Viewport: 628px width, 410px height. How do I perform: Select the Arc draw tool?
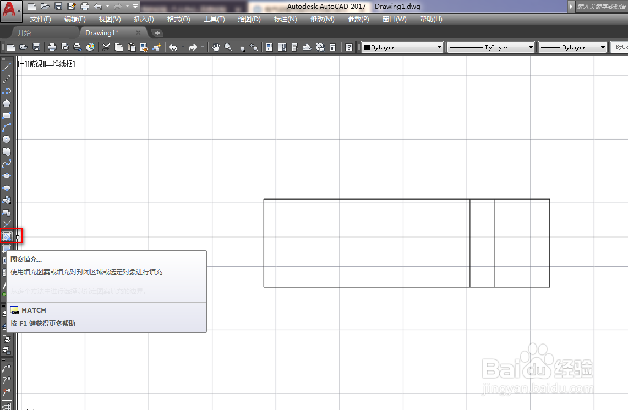tap(7, 128)
